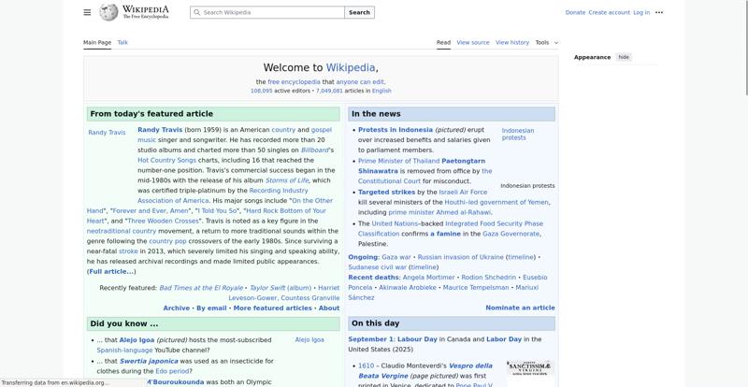The width and height of the screenshot is (748, 387).
Task: Open the Gaza war ongoing link
Action: 396,257
